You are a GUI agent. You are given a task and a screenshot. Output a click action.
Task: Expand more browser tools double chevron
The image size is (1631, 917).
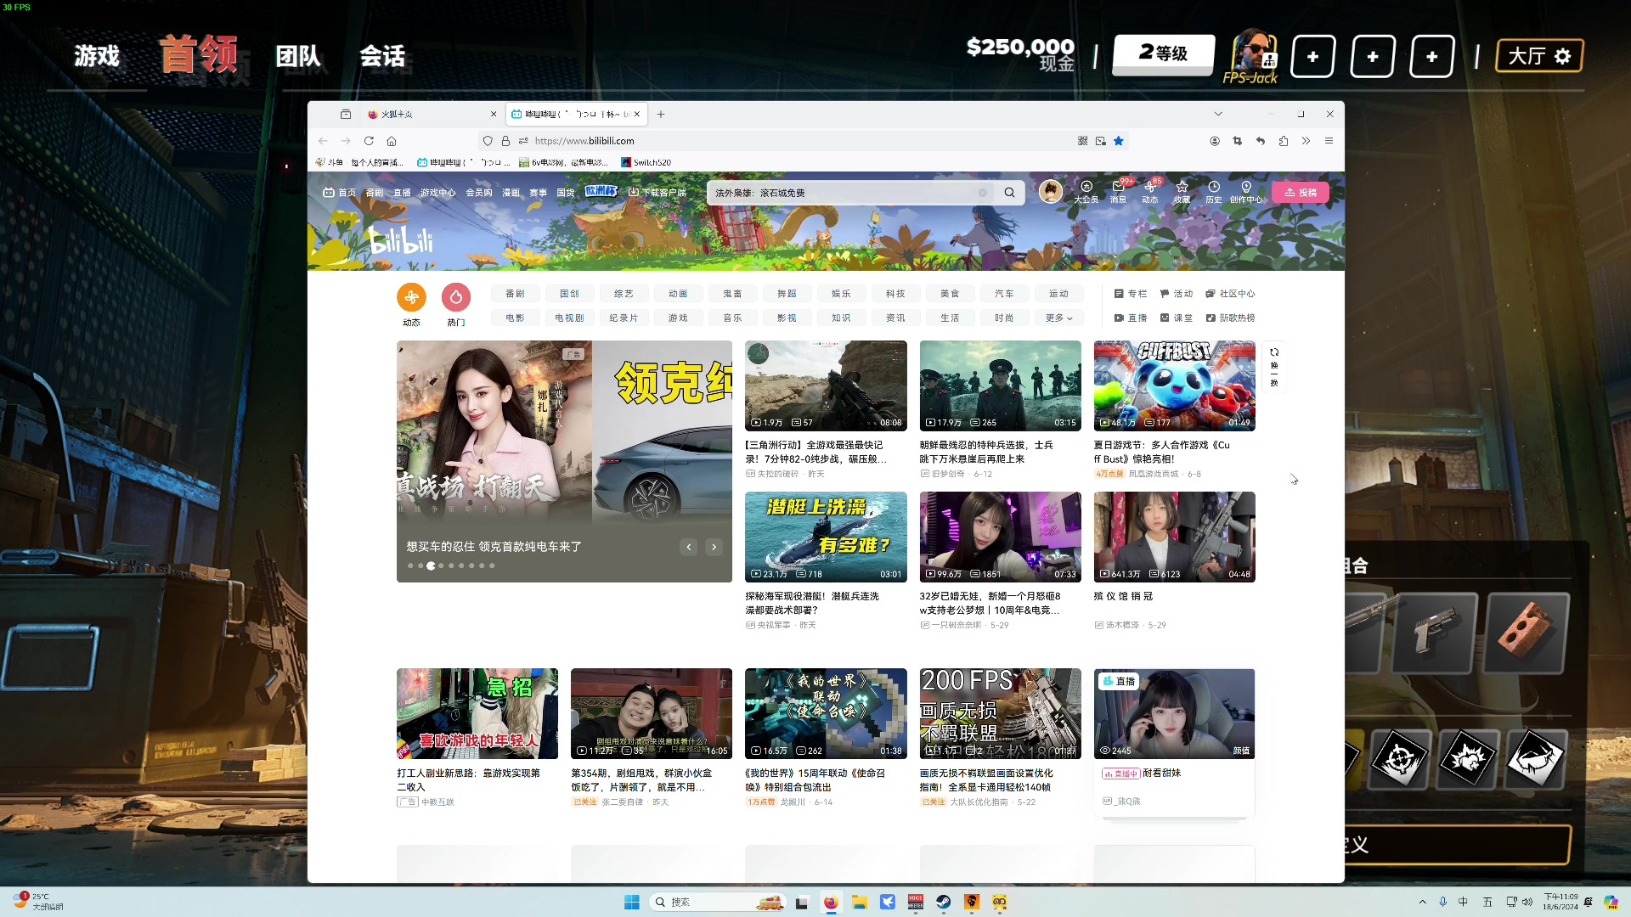(1306, 141)
